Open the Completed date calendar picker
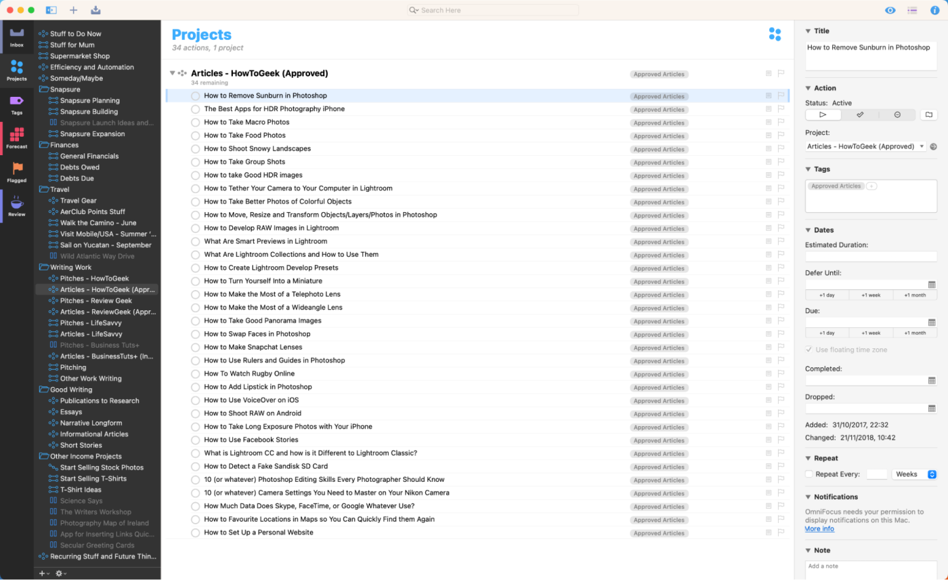Viewport: 948px width, 580px height. (932, 381)
